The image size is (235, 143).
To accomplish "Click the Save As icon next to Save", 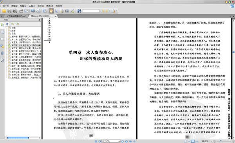I will (x=14, y=11).
